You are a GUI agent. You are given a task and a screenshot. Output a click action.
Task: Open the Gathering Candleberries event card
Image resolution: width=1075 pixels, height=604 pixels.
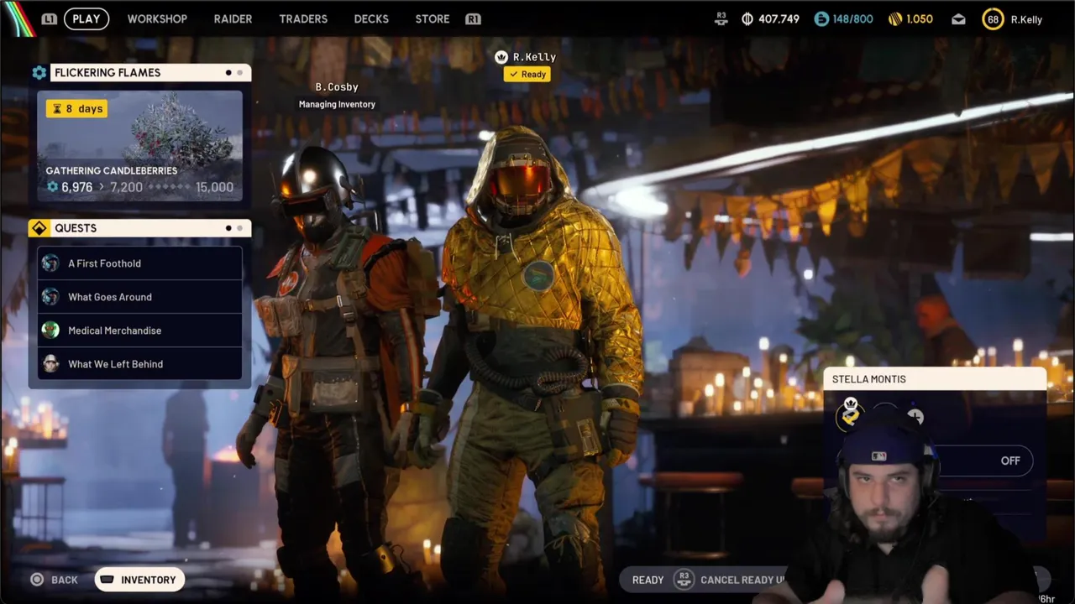[x=139, y=146]
